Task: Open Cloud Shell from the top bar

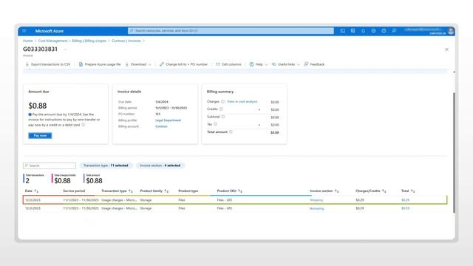Action: (343, 31)
